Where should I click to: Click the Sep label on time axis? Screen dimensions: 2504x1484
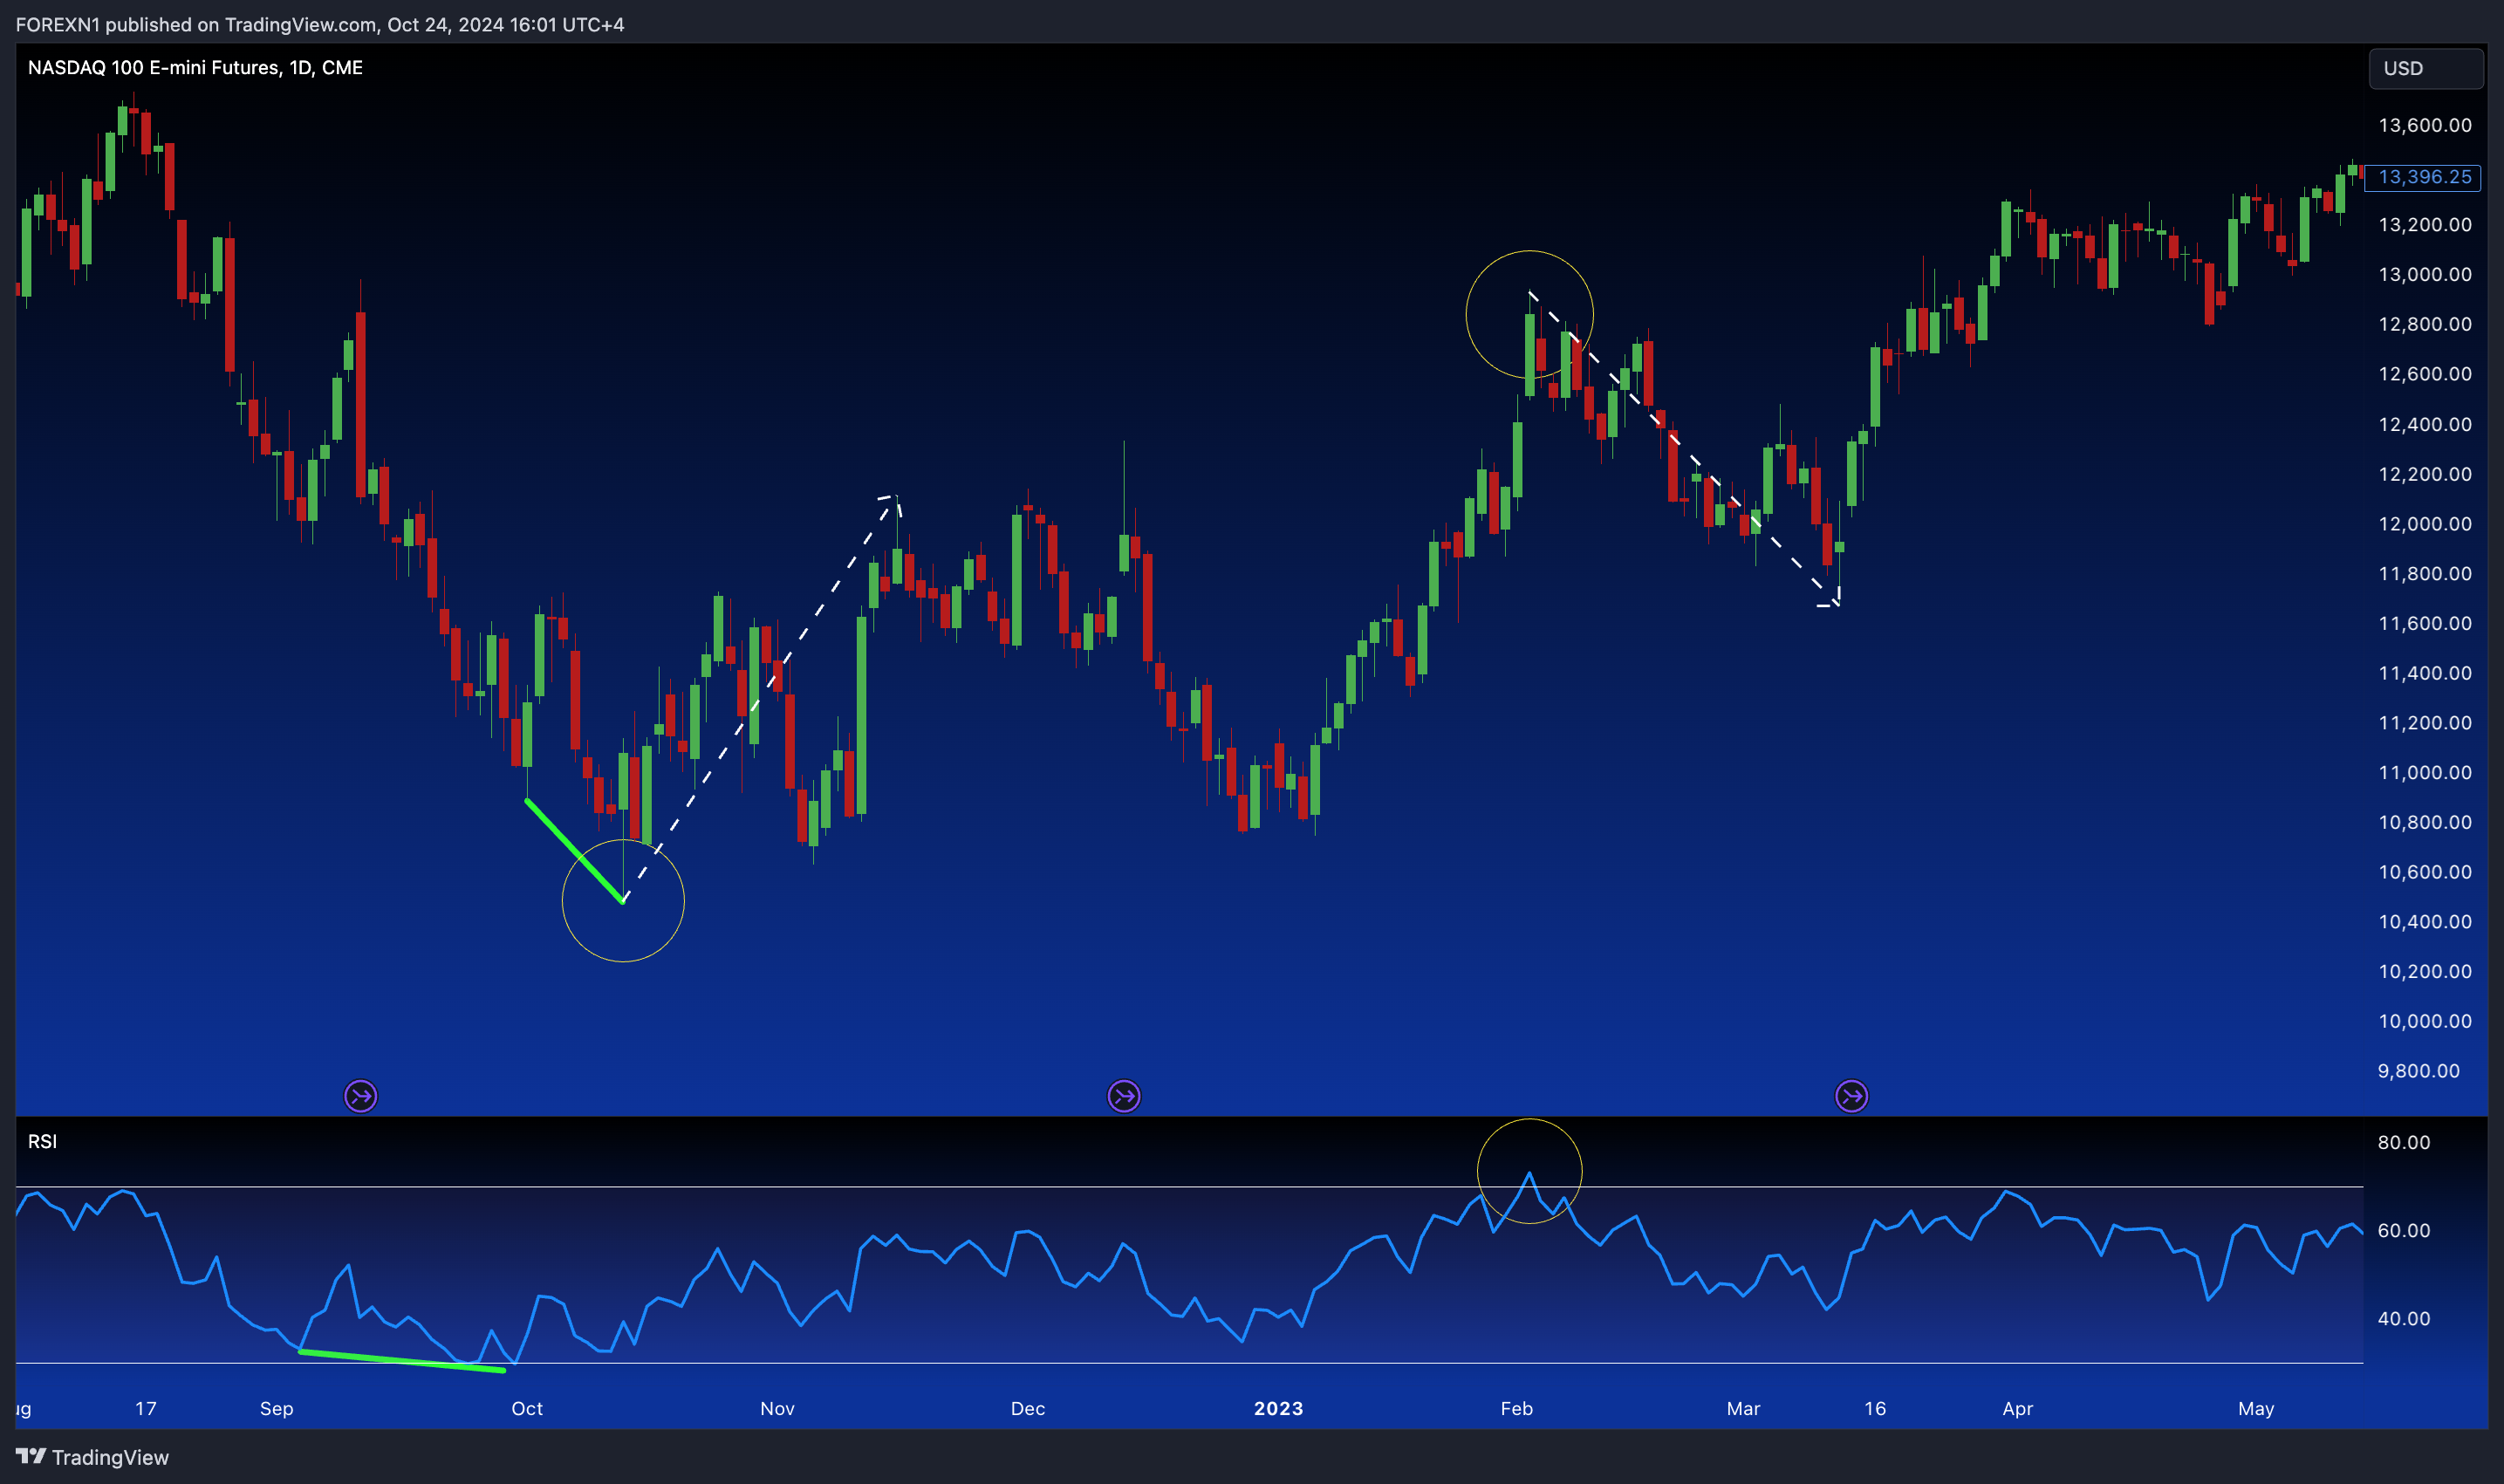point(277,1408)
